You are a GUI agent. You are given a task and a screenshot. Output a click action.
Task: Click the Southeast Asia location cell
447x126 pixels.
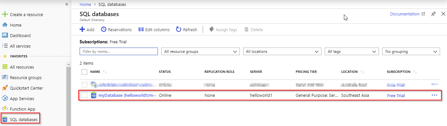355,95
